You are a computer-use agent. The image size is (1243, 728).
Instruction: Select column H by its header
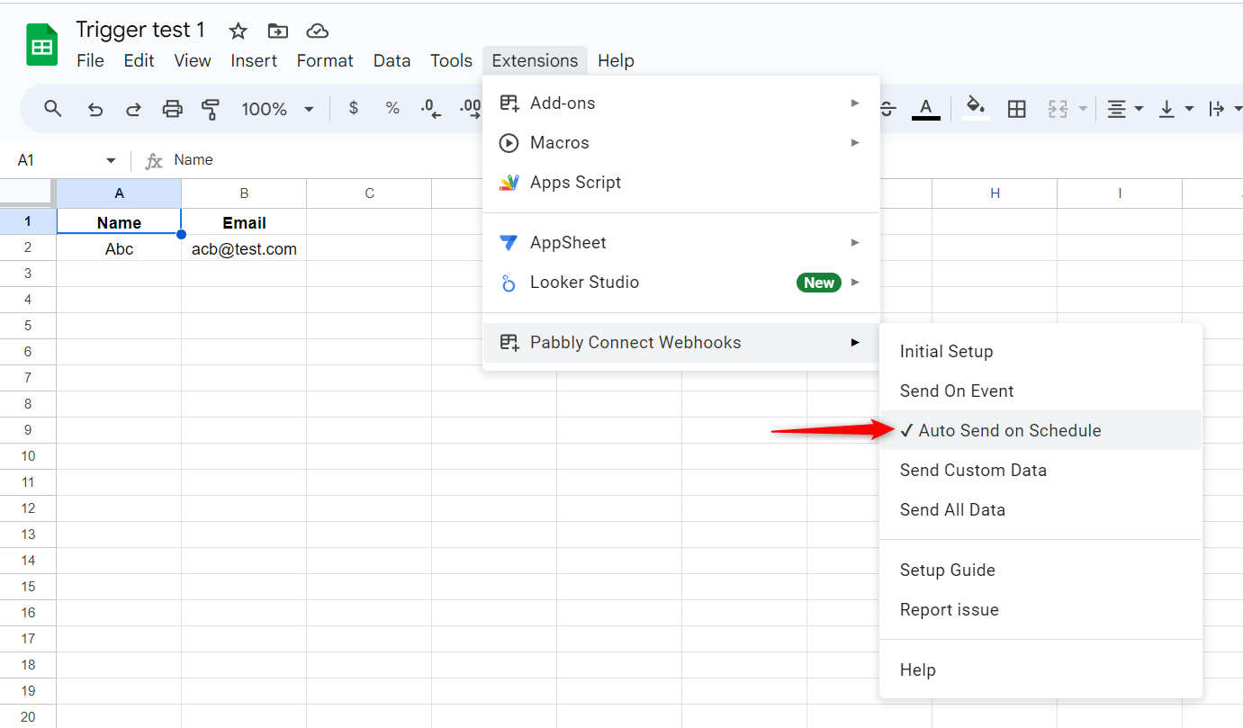995,193
